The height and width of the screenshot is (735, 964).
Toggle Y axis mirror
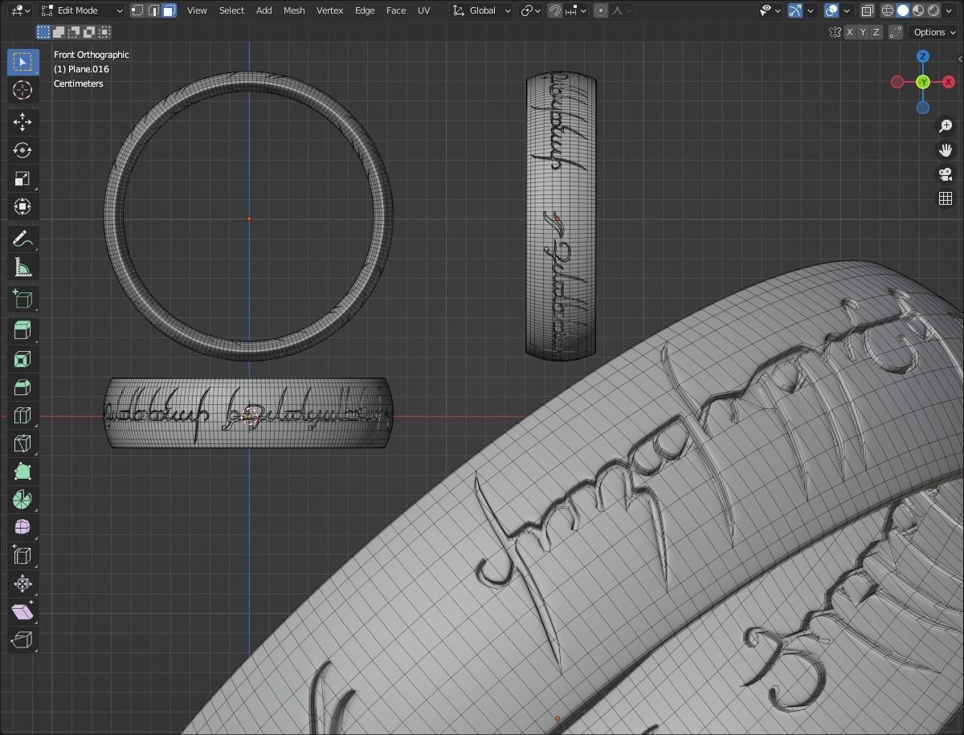pos(862,32)
